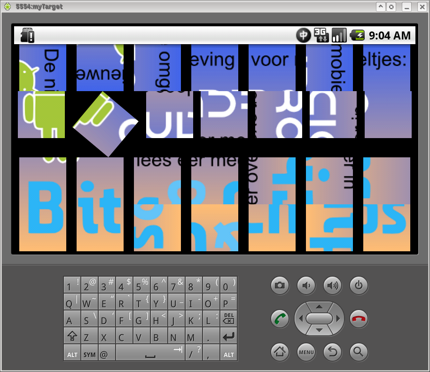Click the right ALT key

tap(229, 353)
